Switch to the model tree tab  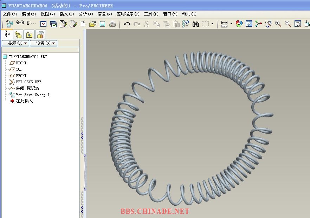[7, 34]
